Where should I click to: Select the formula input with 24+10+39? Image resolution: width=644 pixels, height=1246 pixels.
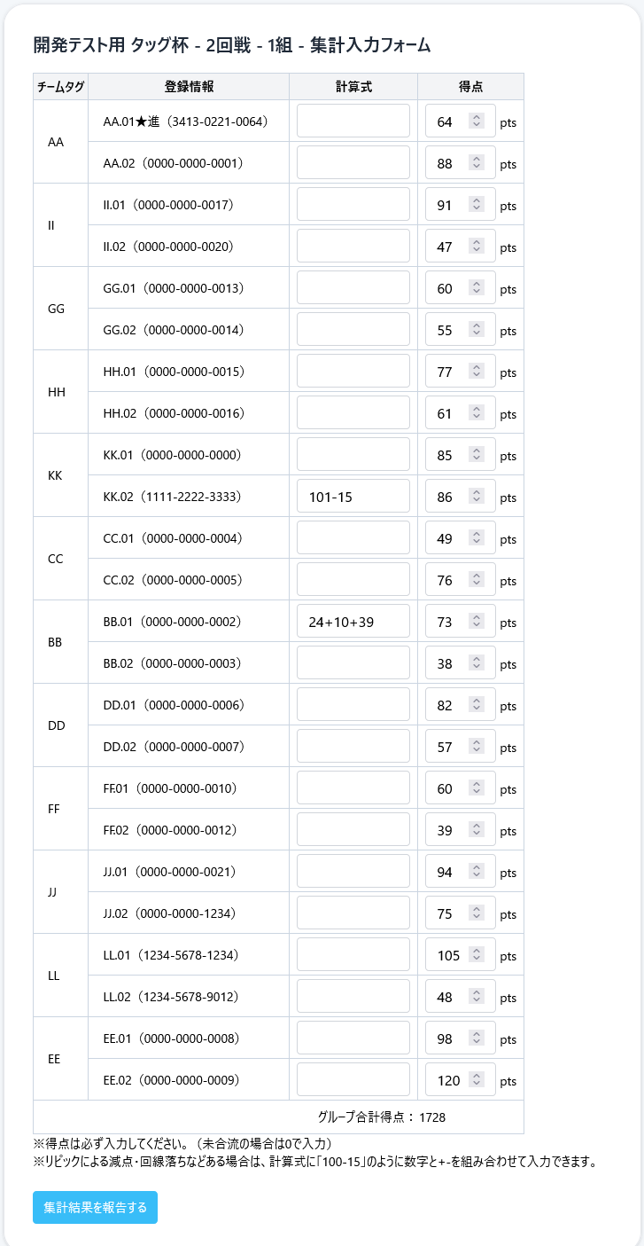[353, 622]
